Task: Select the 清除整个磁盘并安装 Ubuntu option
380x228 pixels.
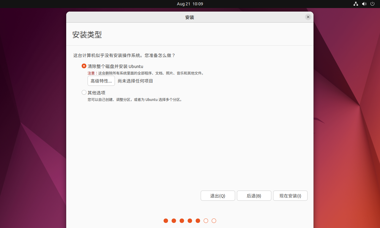Action: click(84, 66)
